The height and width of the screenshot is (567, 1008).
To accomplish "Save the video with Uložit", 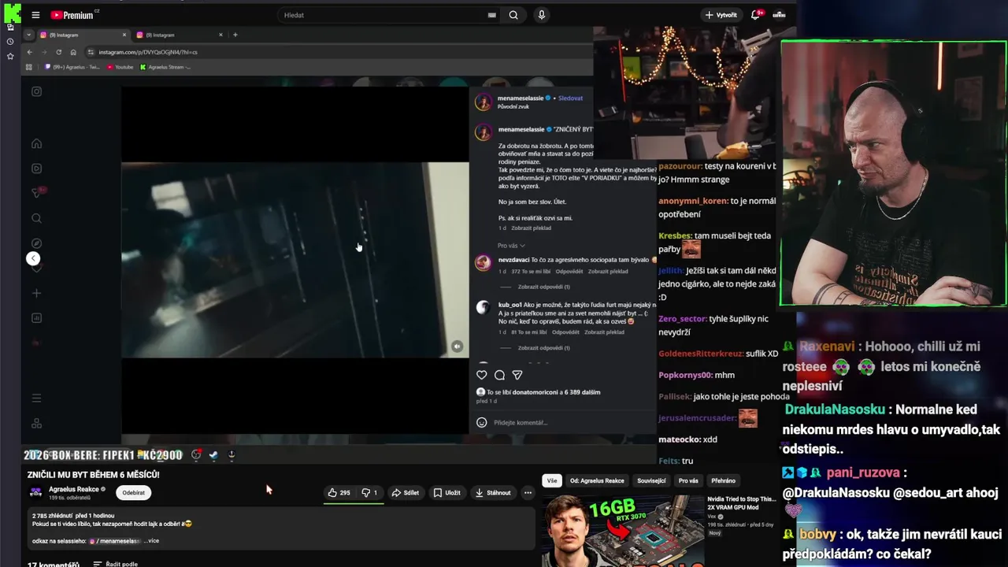I will (447, 493).
